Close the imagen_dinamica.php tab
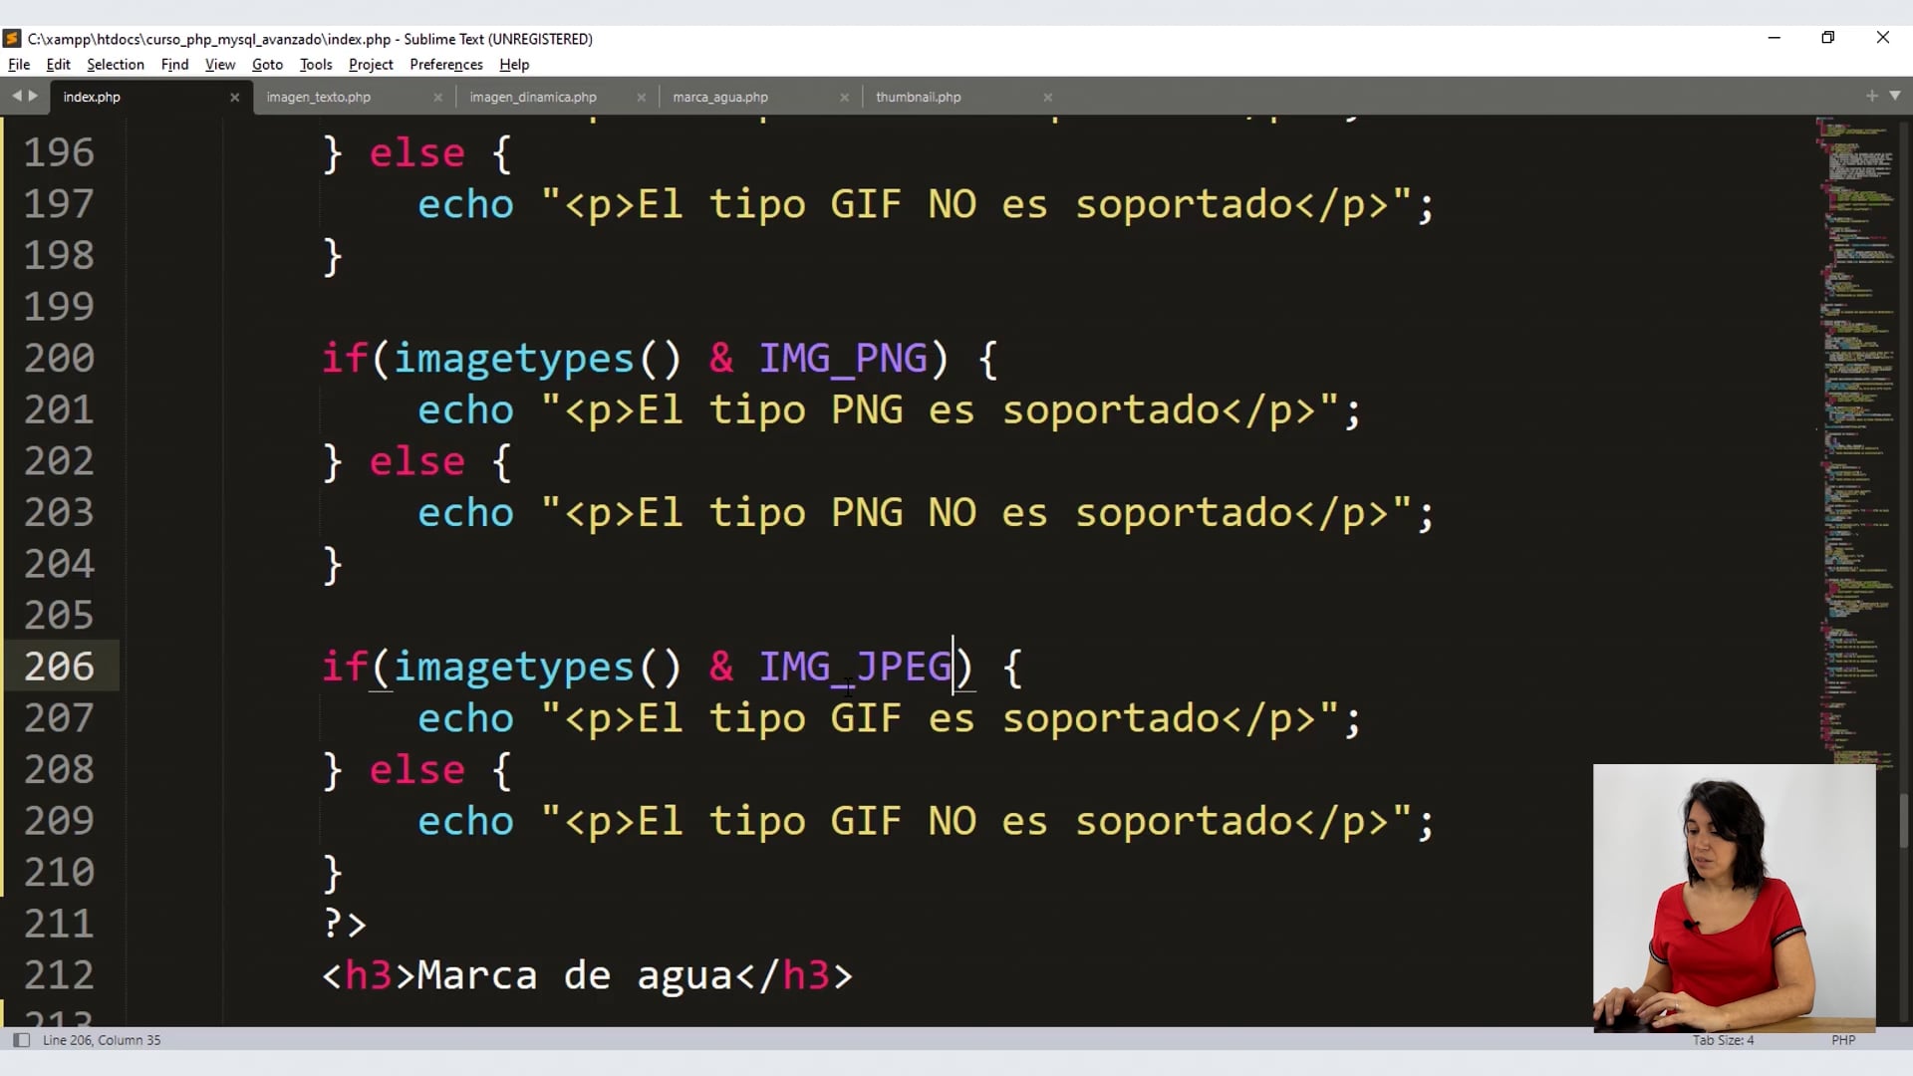 [642, 97]
